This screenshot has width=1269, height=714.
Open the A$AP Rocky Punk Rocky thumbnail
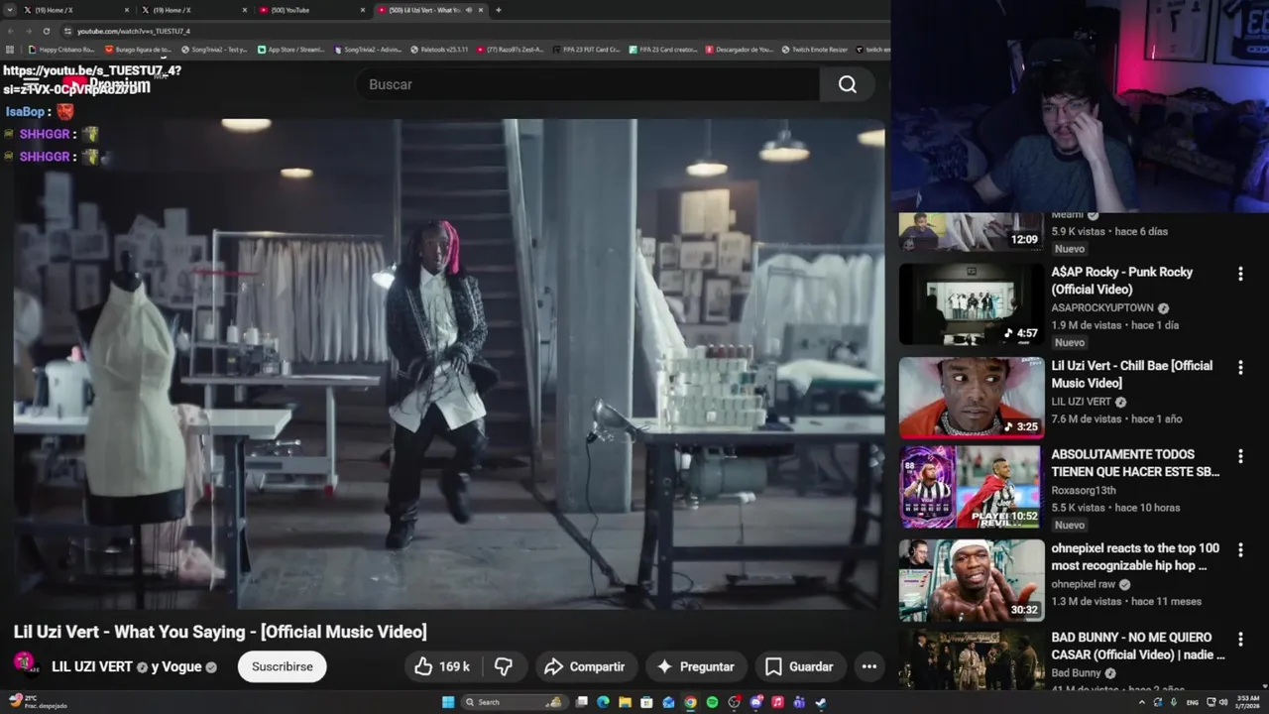pos(972,304)
